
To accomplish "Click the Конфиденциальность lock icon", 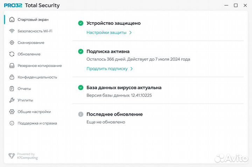I will pyautogui.click(x=12, y=77).
